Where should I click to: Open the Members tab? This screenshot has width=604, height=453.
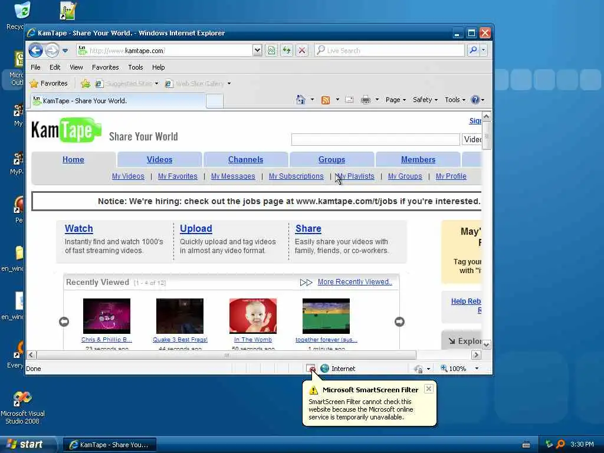click(x=418, y=159)
